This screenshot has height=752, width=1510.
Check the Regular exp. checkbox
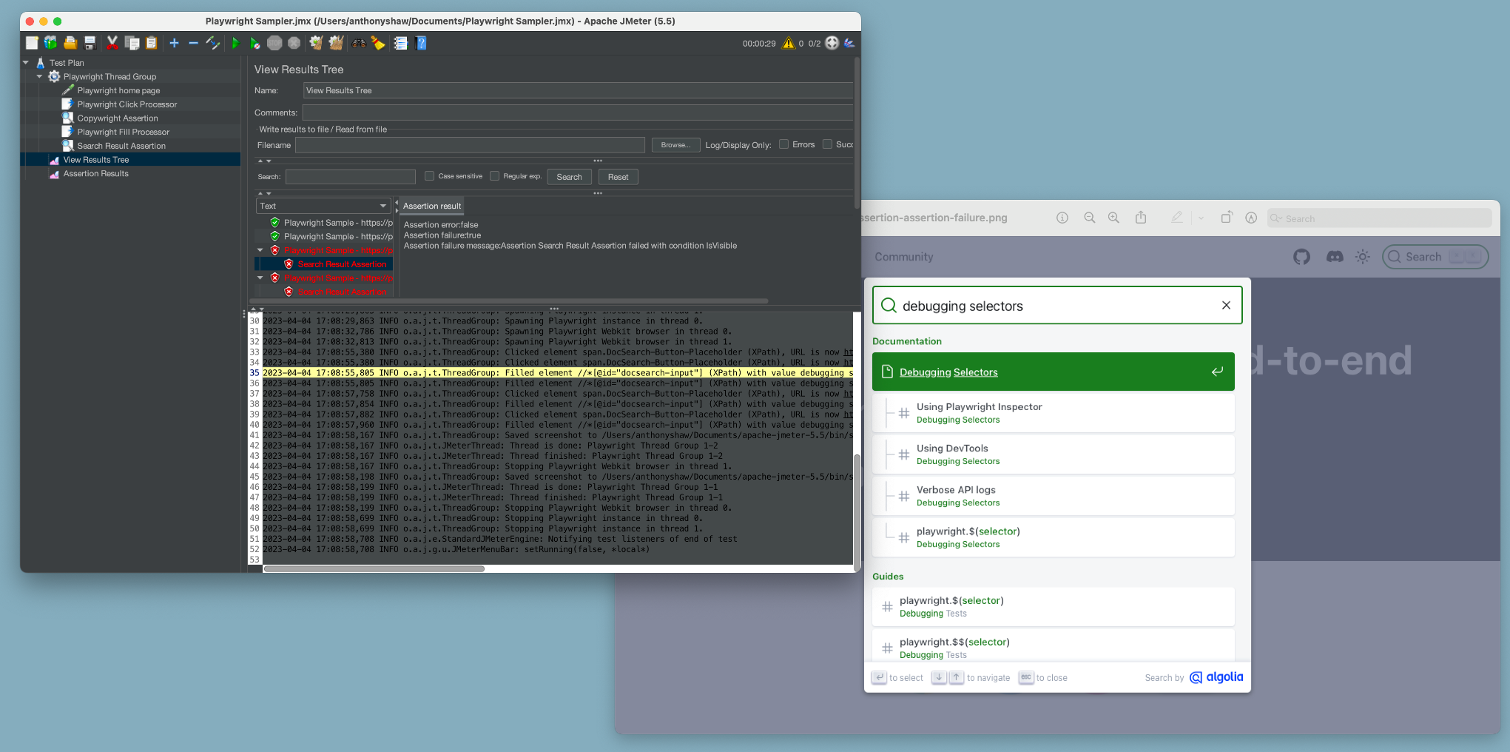495,176
